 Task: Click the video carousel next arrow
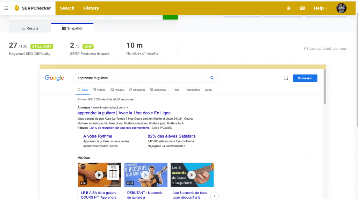point(214,196)
